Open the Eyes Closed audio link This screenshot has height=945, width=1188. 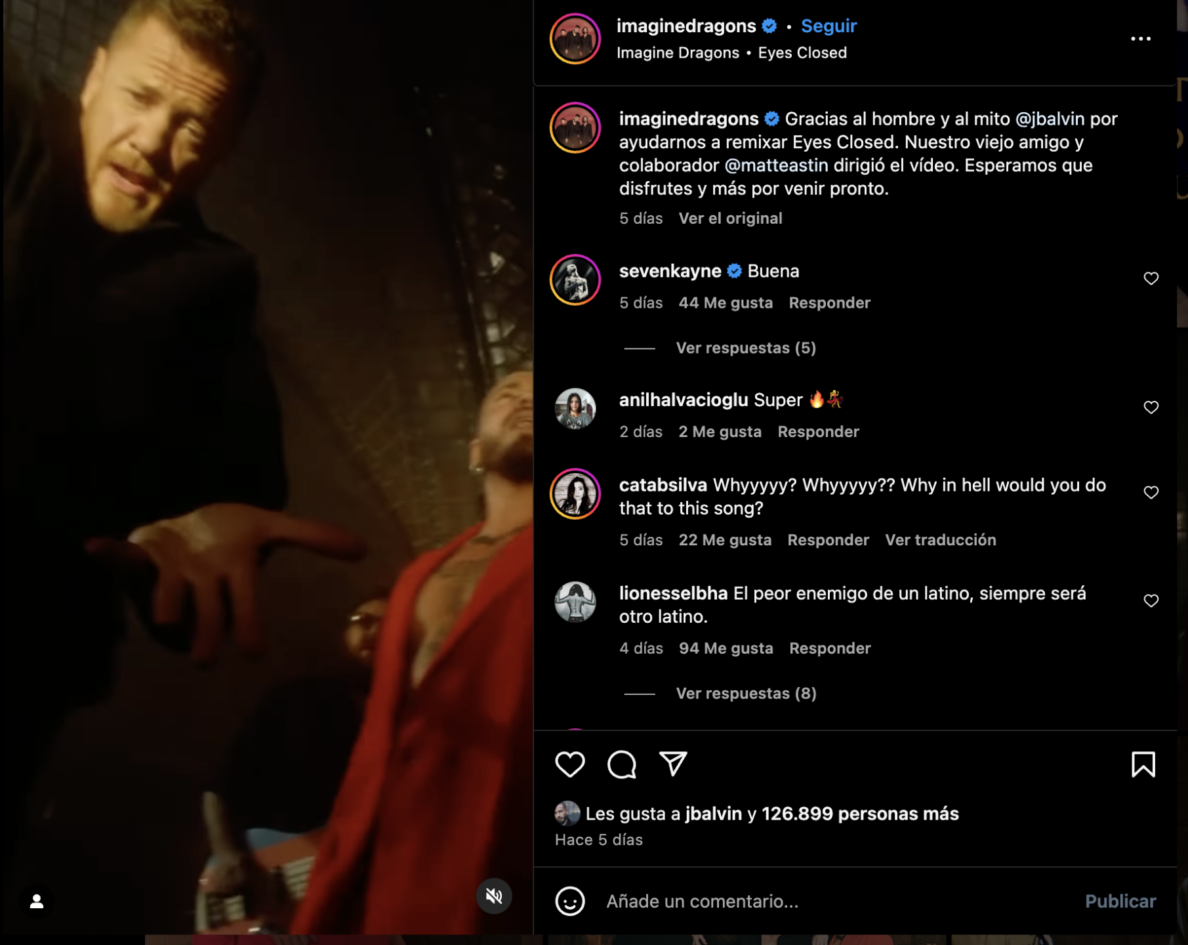tap(802, 52)
